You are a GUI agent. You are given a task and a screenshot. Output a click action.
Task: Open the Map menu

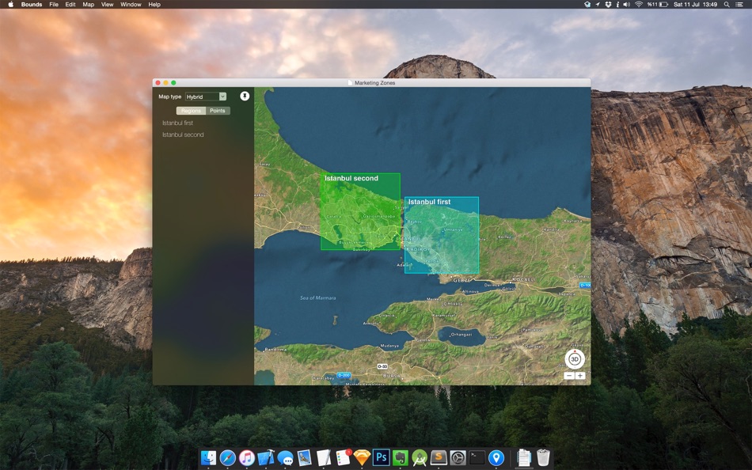[88, 4]
